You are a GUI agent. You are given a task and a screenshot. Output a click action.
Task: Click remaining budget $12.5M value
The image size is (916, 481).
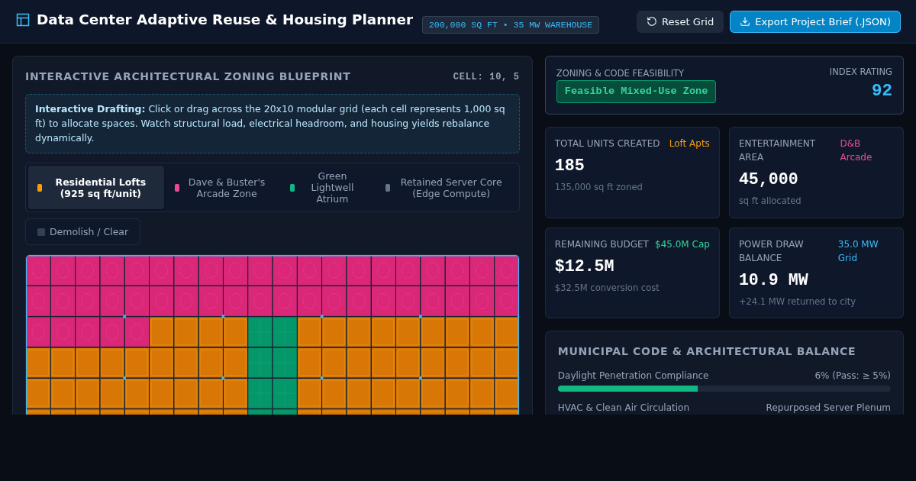coord(584,266)
